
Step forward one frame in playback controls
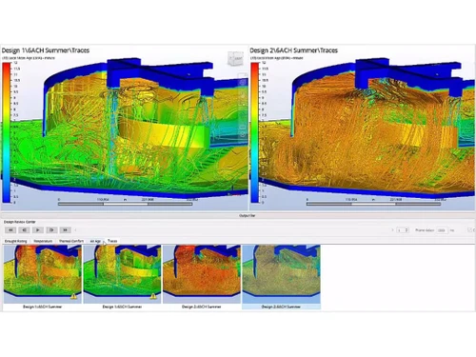pos(51,229)
